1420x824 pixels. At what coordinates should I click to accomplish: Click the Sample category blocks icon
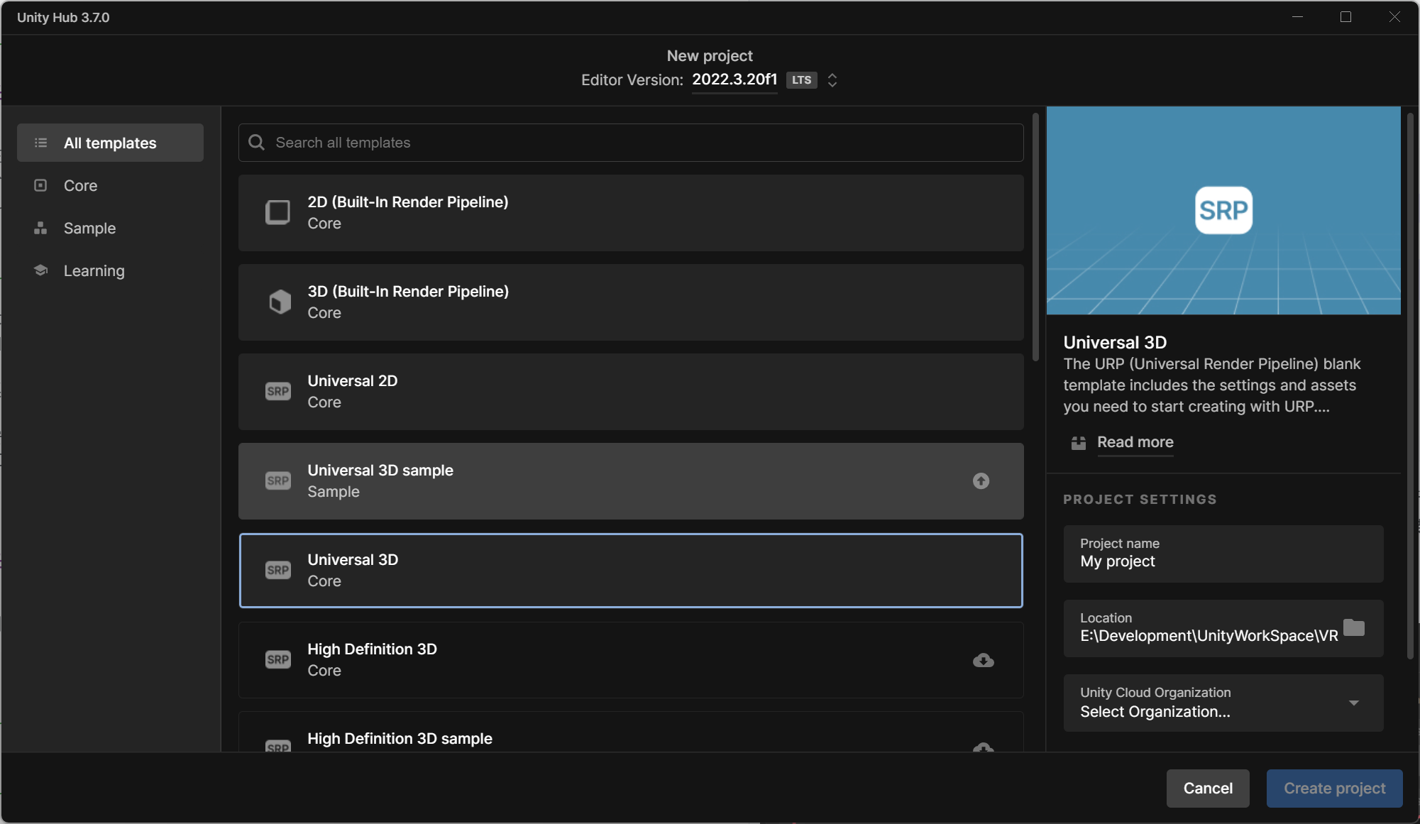[x=41, y=228]
